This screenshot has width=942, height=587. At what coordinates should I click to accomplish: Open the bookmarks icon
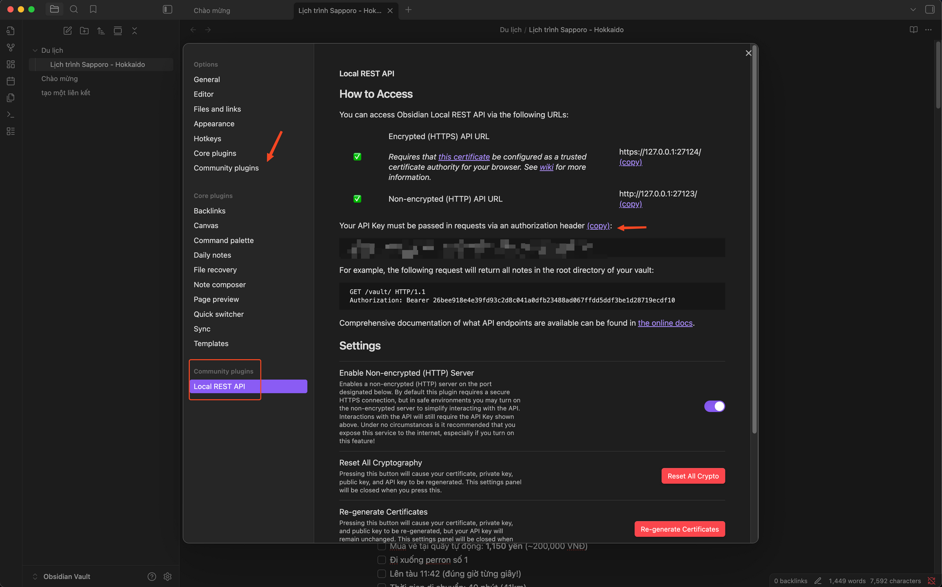pos(93,9)
